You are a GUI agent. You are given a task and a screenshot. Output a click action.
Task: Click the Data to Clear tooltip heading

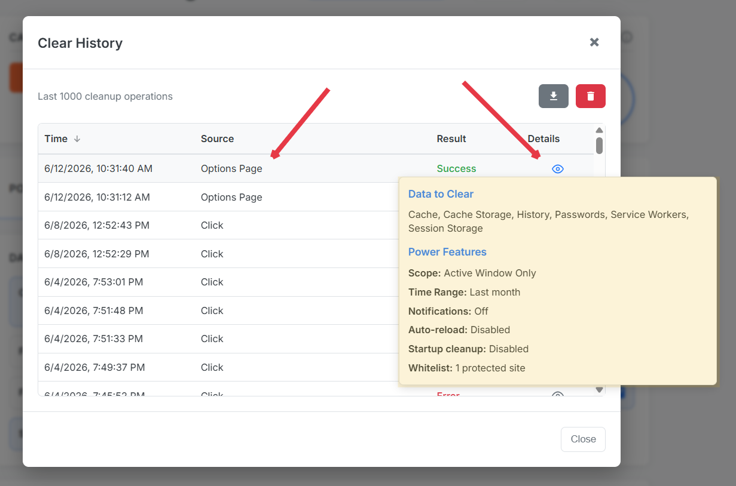click(x=441, y=194)
